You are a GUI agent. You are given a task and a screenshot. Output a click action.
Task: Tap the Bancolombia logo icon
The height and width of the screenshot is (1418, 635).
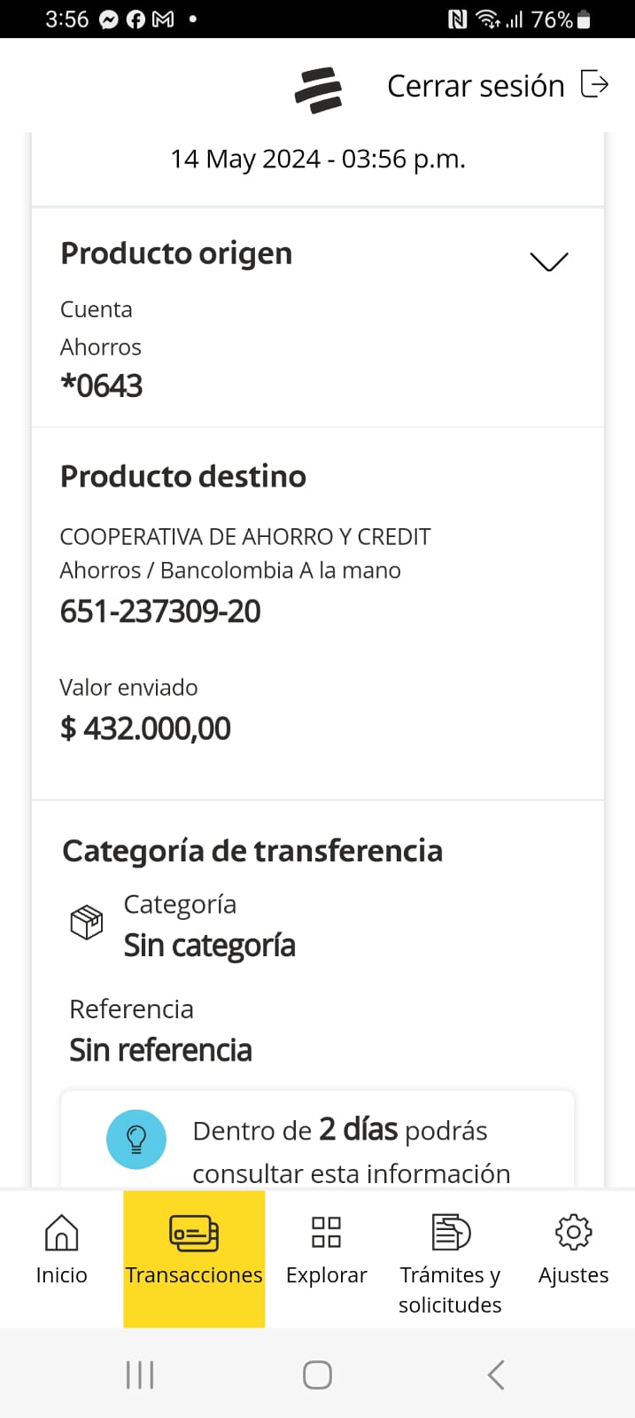point(318,90)
